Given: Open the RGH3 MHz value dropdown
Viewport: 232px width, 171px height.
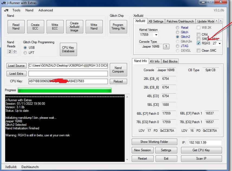Looking at the screenshot, I should pos(220,43).
